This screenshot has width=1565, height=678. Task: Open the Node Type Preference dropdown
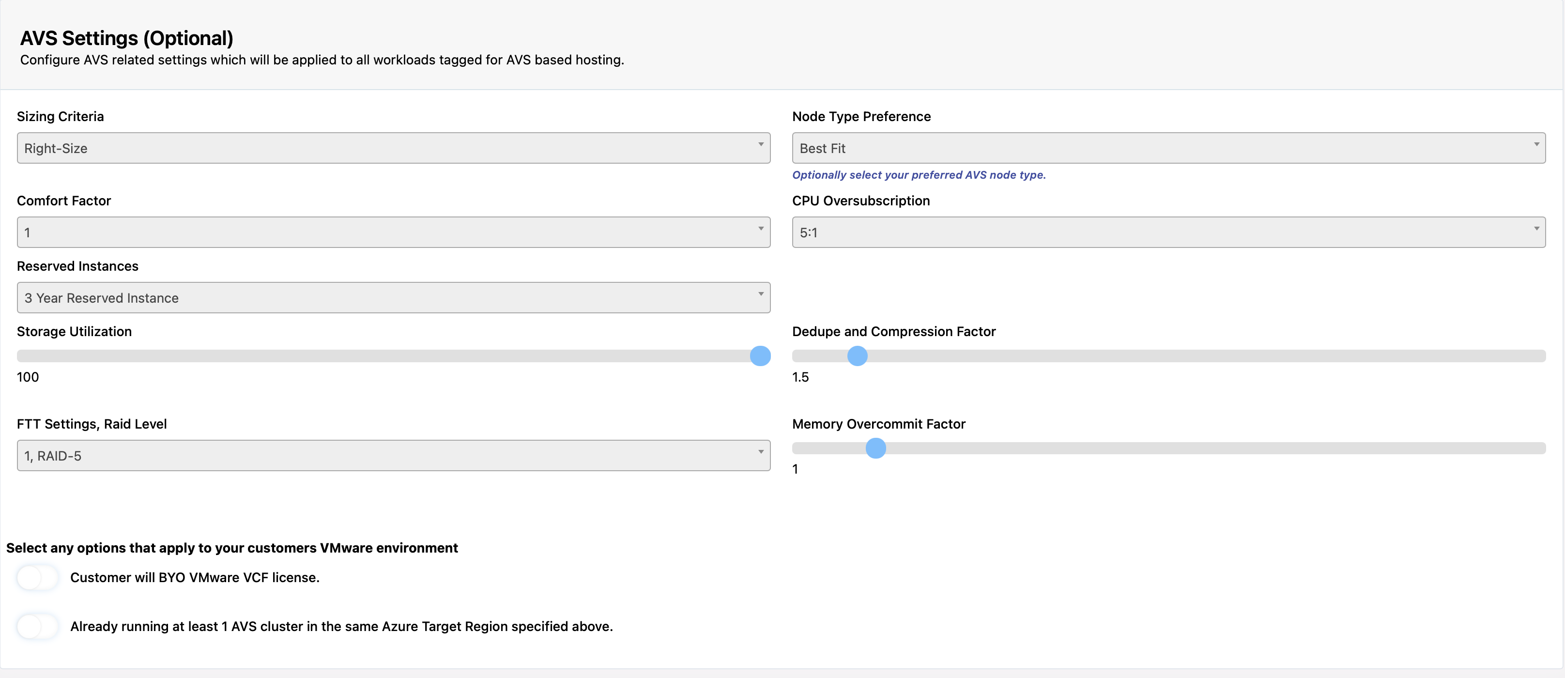(x=1168, y=148)
